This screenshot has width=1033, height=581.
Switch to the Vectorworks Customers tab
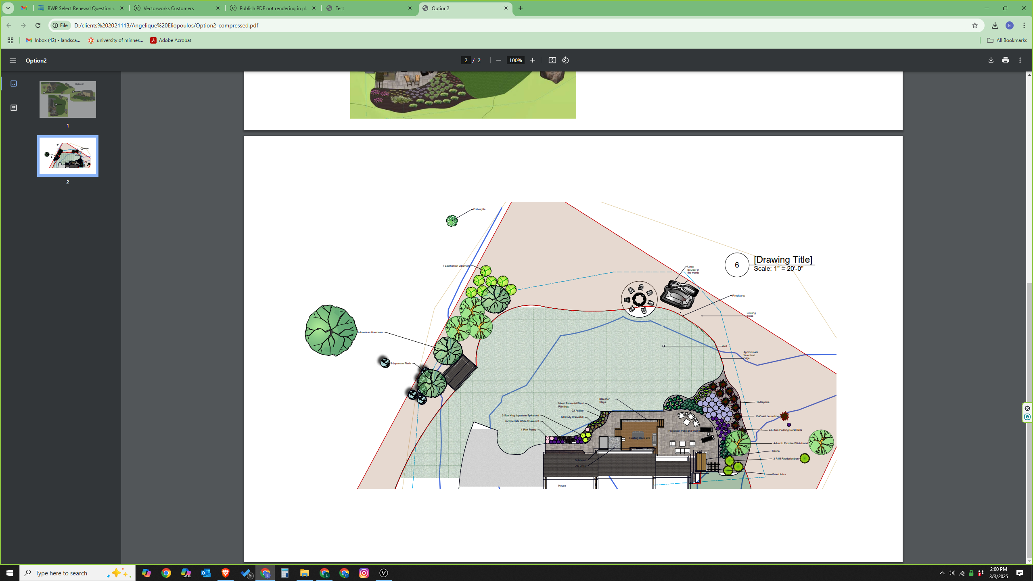[177, 8]
